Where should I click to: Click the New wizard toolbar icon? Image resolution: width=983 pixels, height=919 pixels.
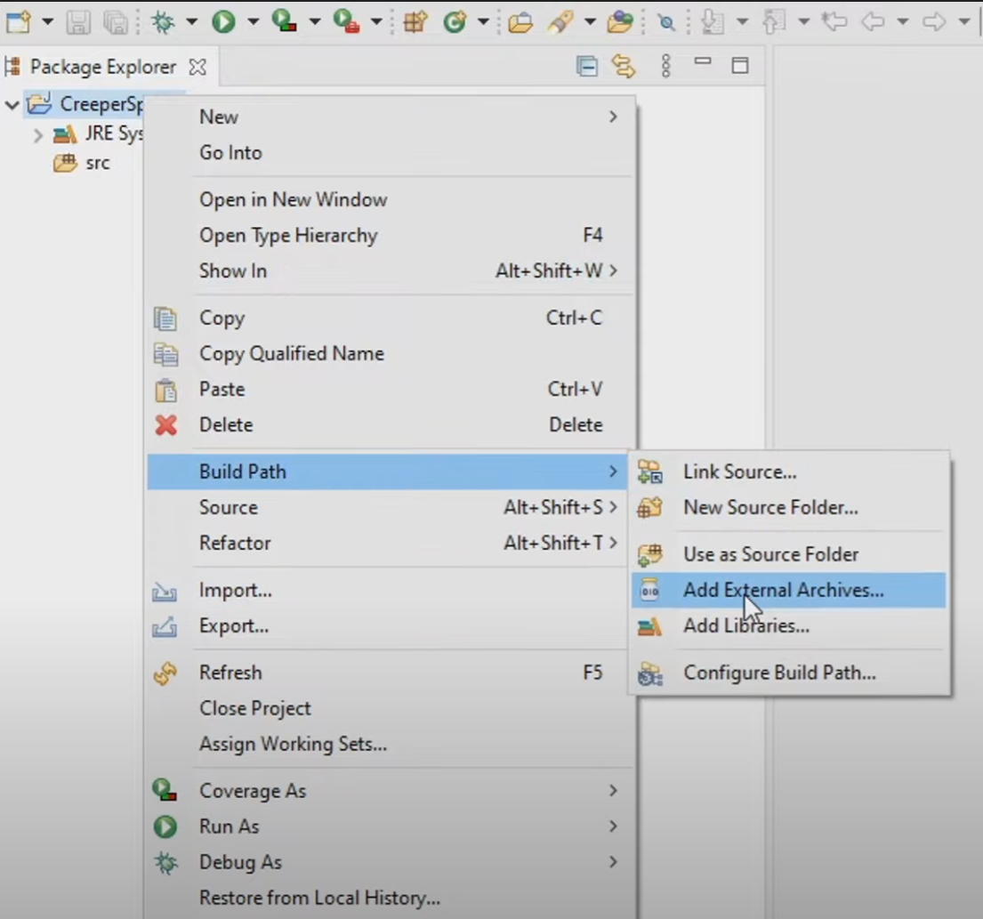tap(18, 22)
